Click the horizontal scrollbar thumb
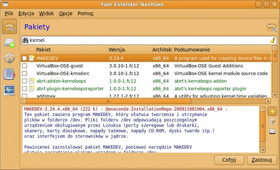This screenshot has height=170, width=280. tap(108, 102)
